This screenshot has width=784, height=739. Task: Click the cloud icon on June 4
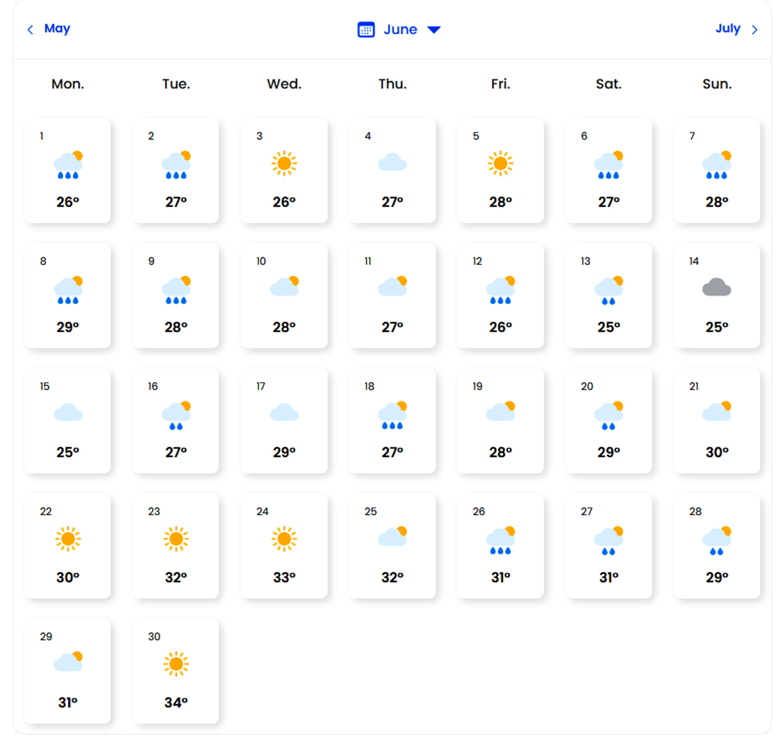pyautogui.click(x=392, y=163)
